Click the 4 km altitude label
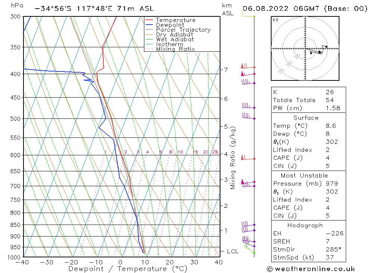The image size is (373, 273). click(x=226, y=154)
